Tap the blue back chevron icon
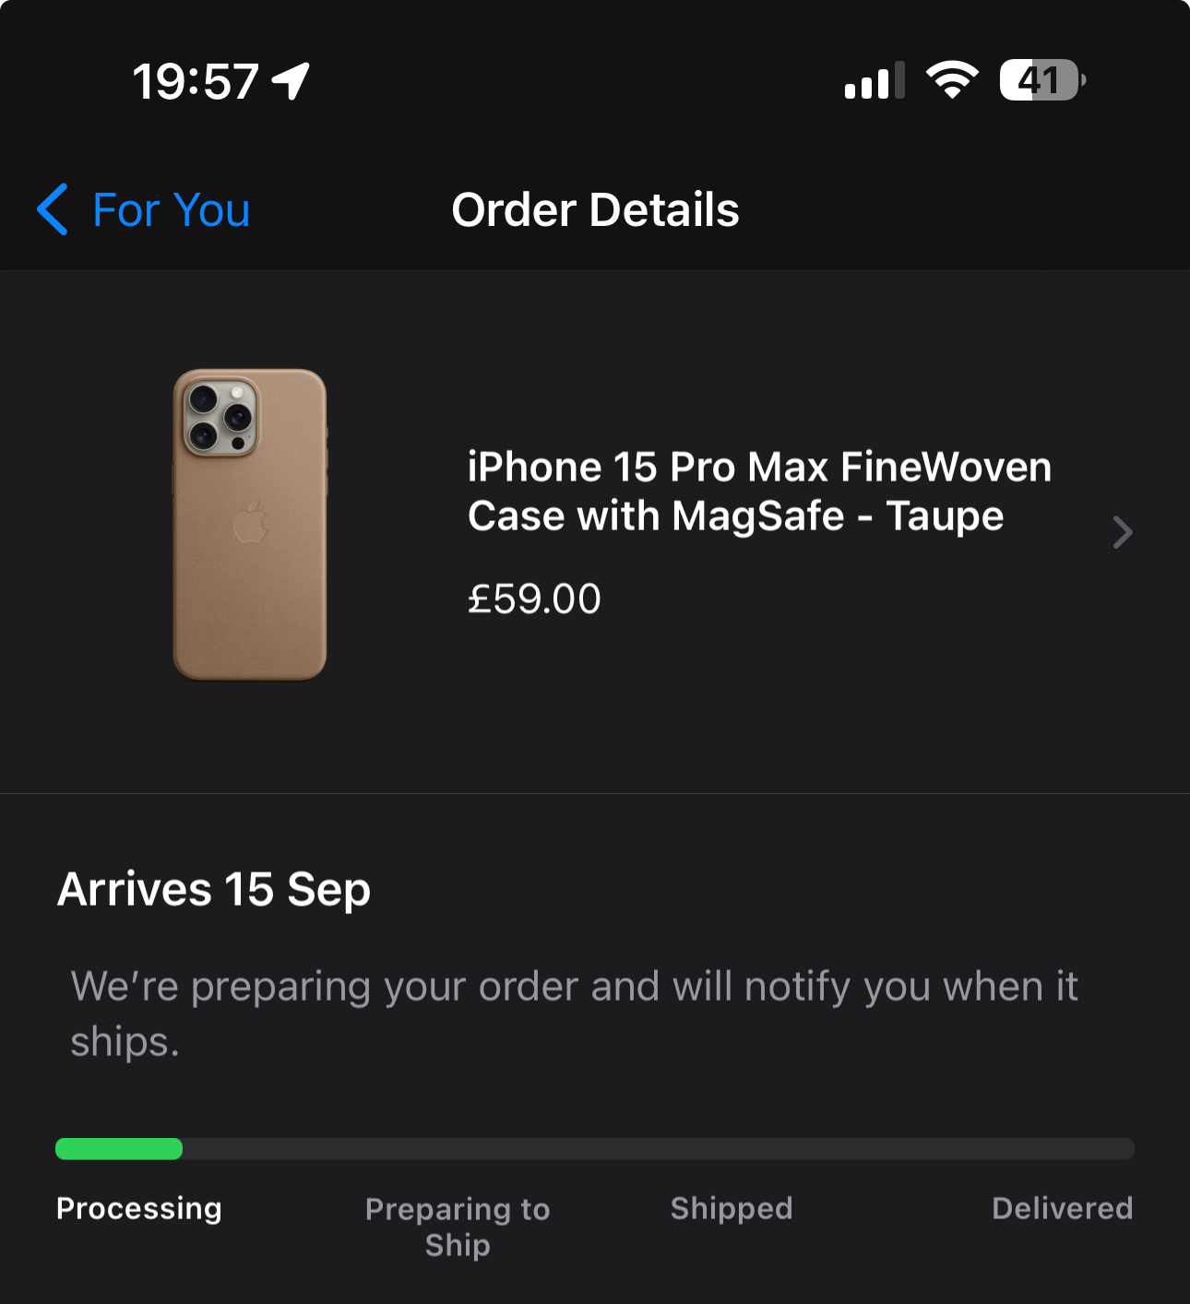The width and height of the screenshot is (1190, 1304). tap(53, 209)
